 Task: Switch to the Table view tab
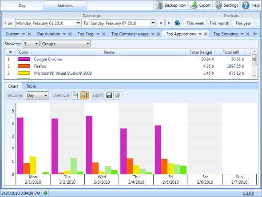tap(31, 86)
